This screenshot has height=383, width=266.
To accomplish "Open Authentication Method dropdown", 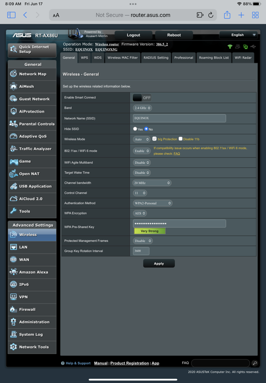I will point(152,203).
